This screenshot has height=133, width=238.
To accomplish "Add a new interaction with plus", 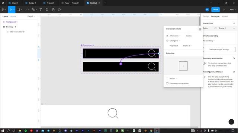I will click(x=234, y=23).
